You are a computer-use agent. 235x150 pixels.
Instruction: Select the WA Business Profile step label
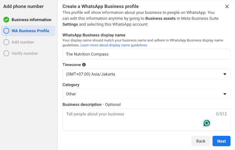click(x=30, y=31)
